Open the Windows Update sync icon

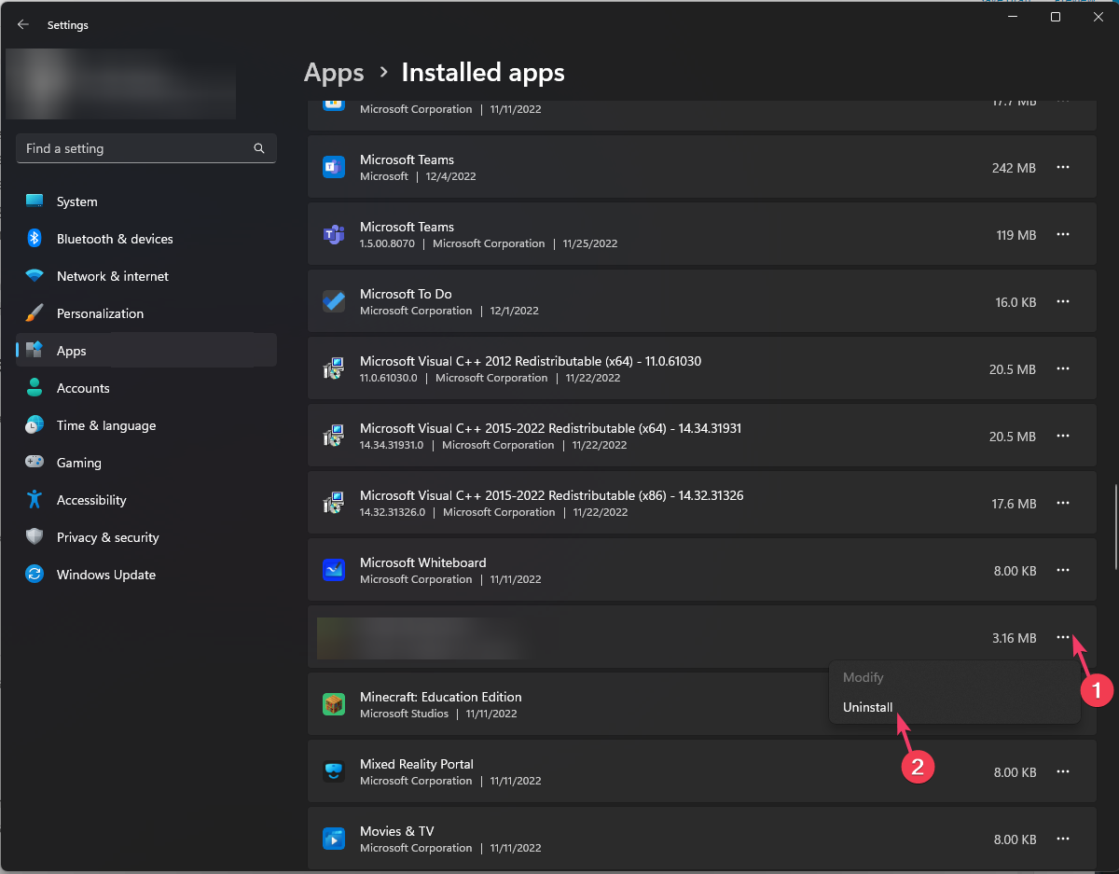(x=35, y=575)
